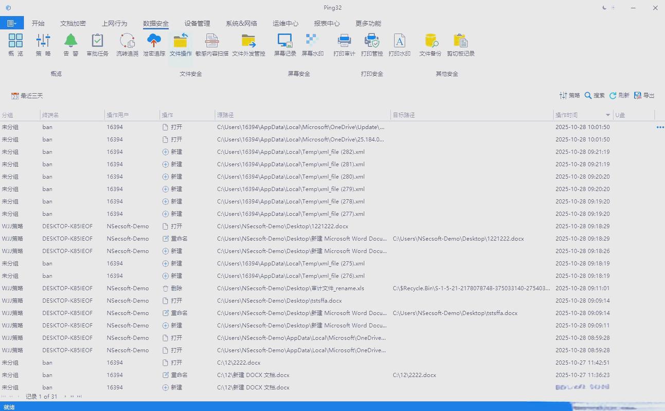Select the row with 审计文件_rename.xls

332,288
